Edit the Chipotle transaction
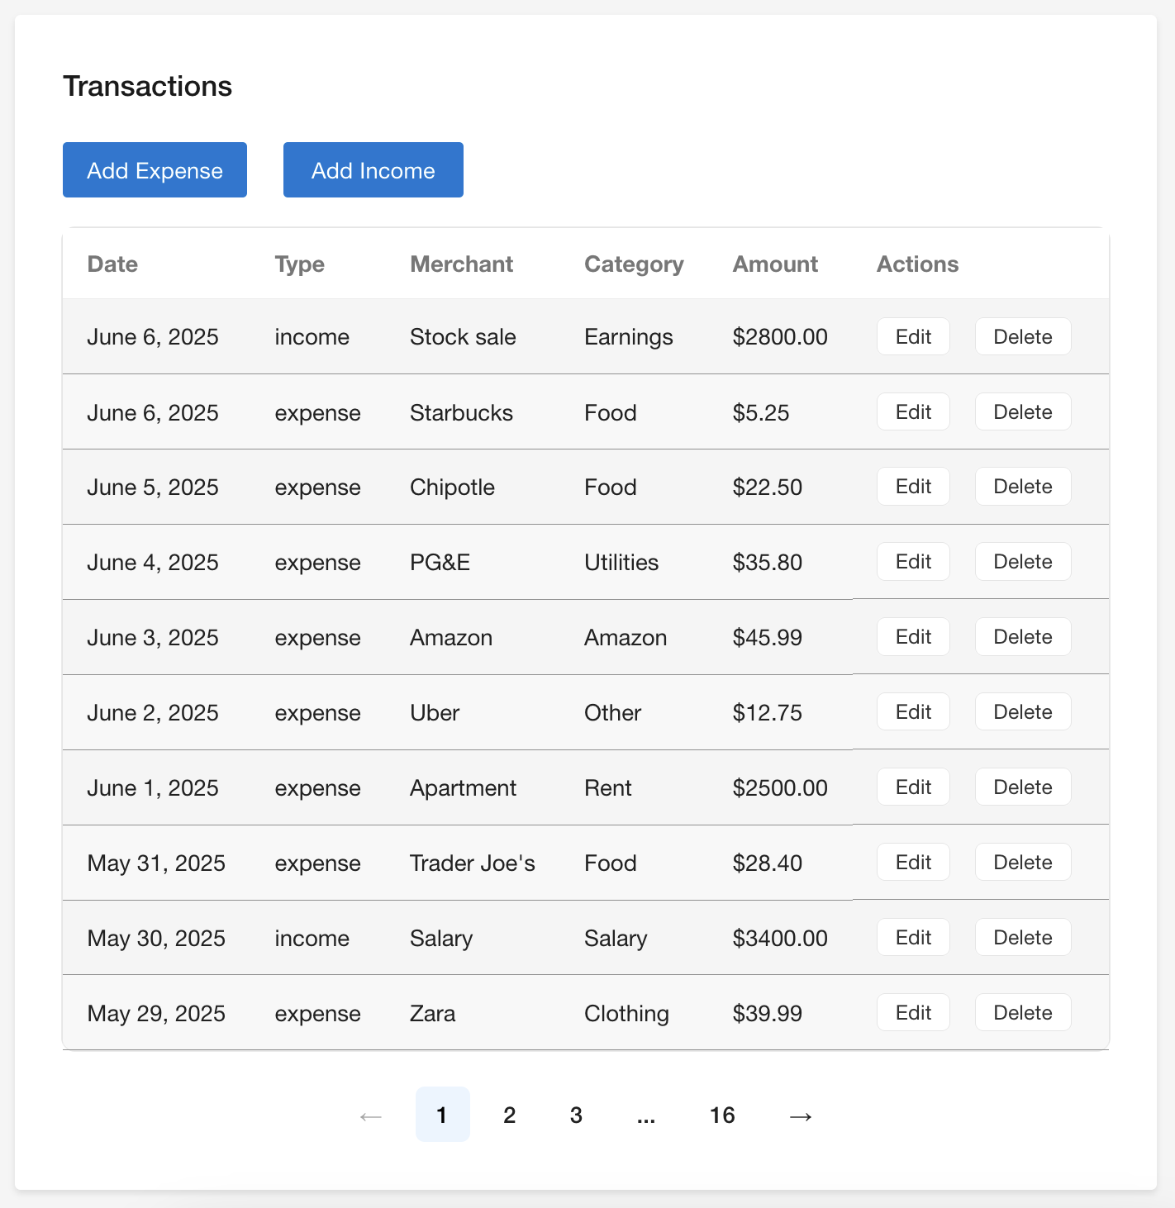This screenshot has height=1208, width=1175. point(913,487)
